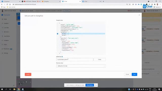Click the Chrome taskbar icon
This screenshot has height=91, width=162.
tap(18, 89)
